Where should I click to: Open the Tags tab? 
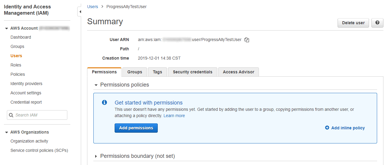(157, 72)
